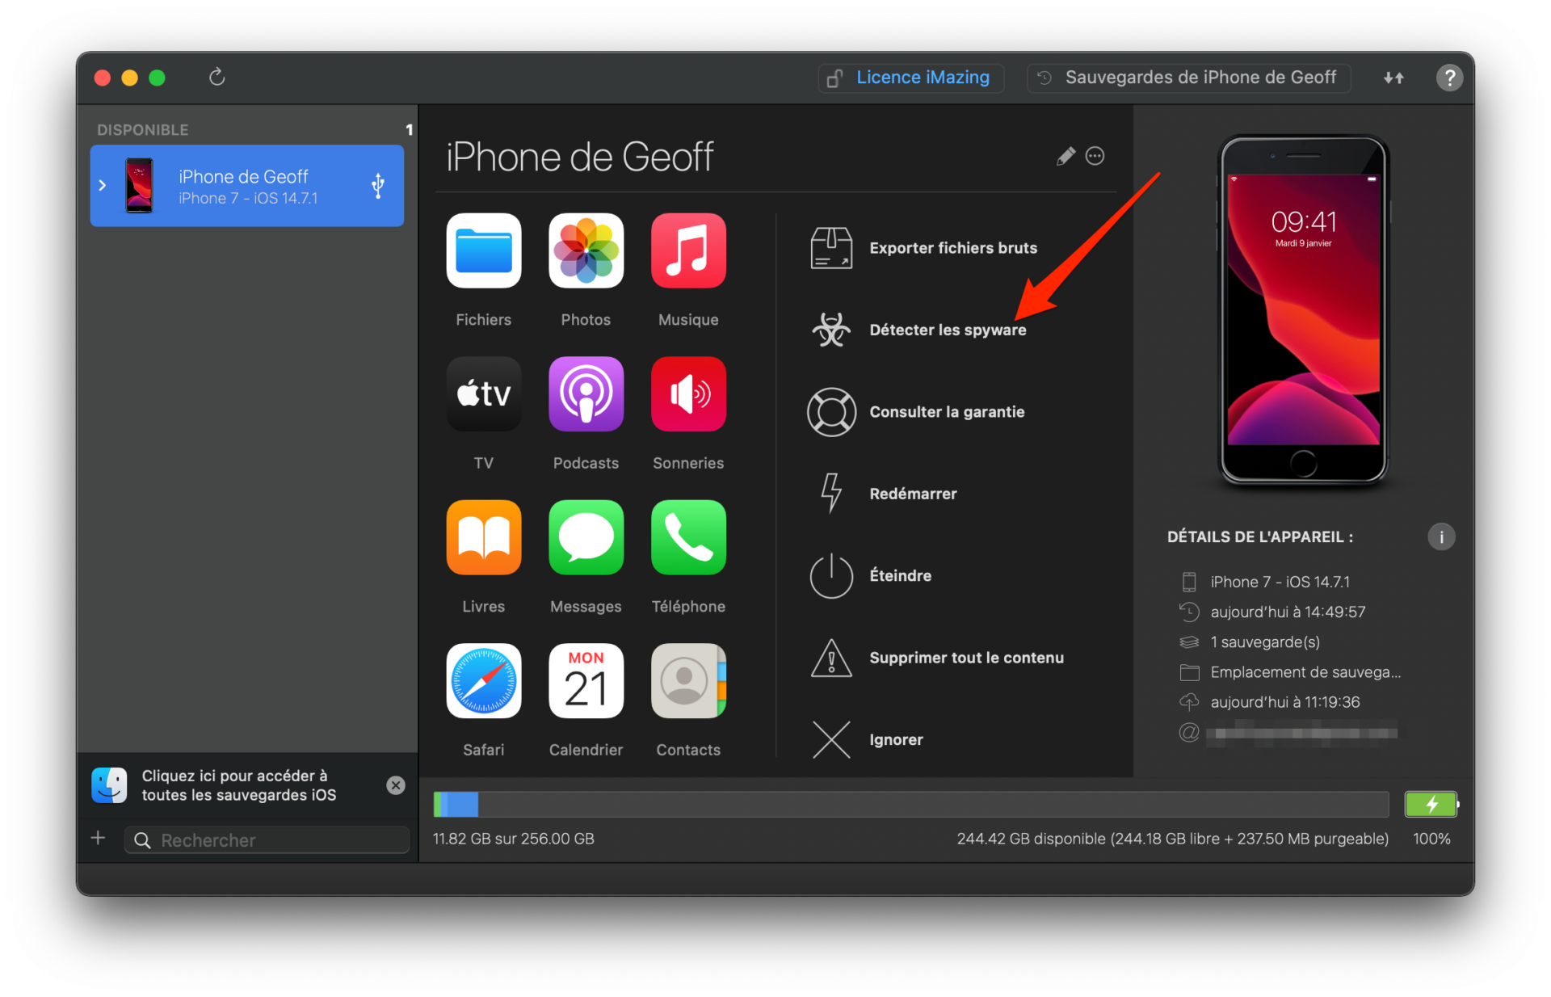The width and height of the screenshot is (1551, 997).
Task: Click the battery charging indicator
Action: [x=1431, y=804]
